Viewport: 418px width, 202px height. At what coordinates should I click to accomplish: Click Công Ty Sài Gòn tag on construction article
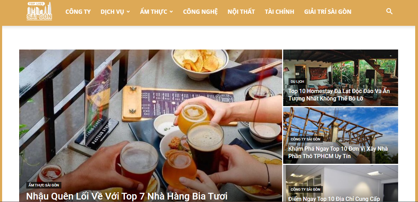306,139
